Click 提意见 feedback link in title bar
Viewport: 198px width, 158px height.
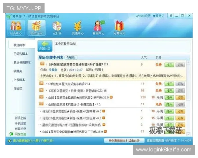(x=159, y=16)
